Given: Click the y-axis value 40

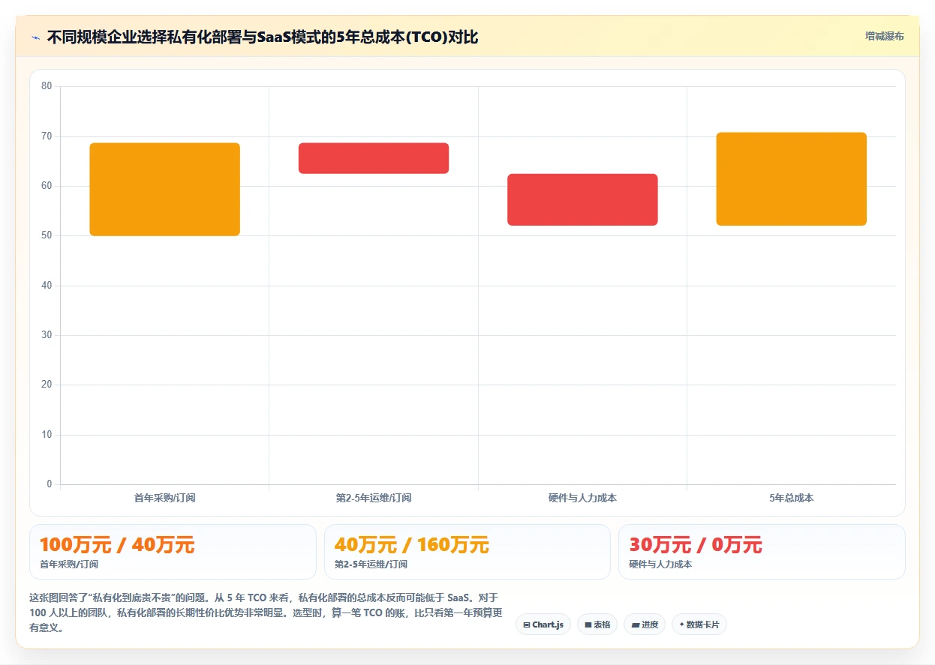Looking at the screenshot, I should [47, 285].
